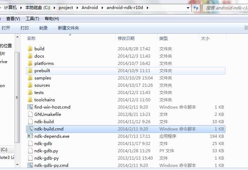Go to 本地磁盘 (C:) in the breadcrumb
Image resolution: width=248 pixels, height=170 pixels.
click(x=38, y=7)
